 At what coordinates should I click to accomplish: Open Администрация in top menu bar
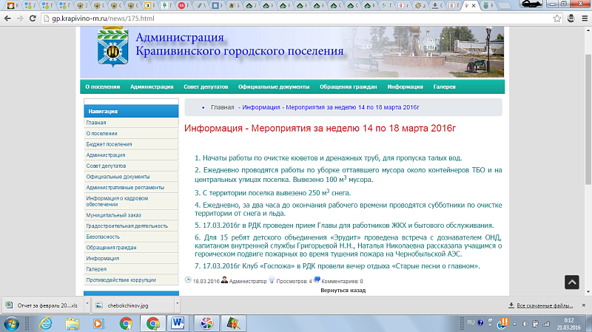click(x=152, y=87)
